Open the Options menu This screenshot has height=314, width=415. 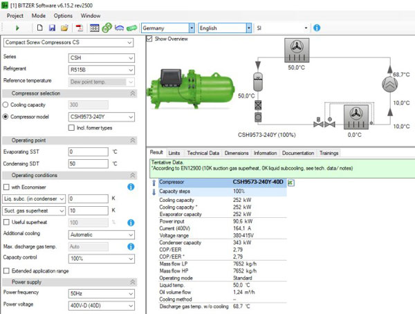click(63, 16)
